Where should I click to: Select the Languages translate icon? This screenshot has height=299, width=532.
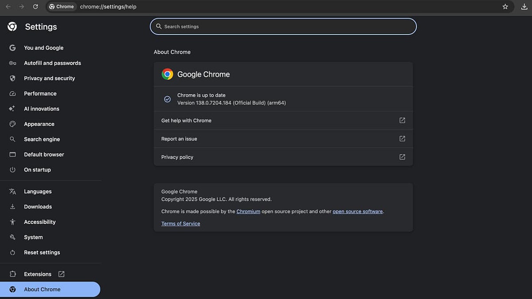(x=12, y=191)
